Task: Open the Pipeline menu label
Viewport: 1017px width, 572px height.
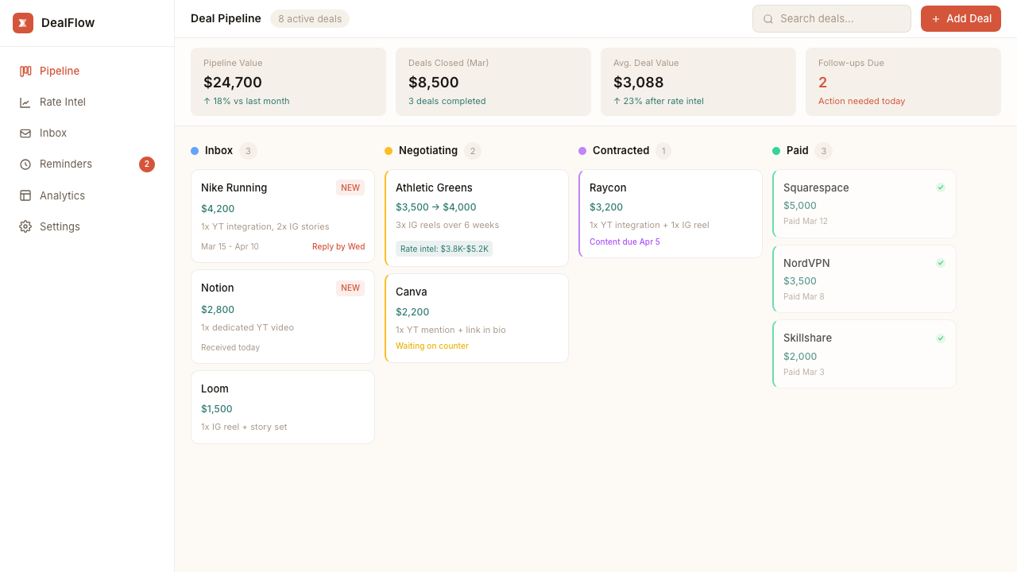Action: (60, 71)
